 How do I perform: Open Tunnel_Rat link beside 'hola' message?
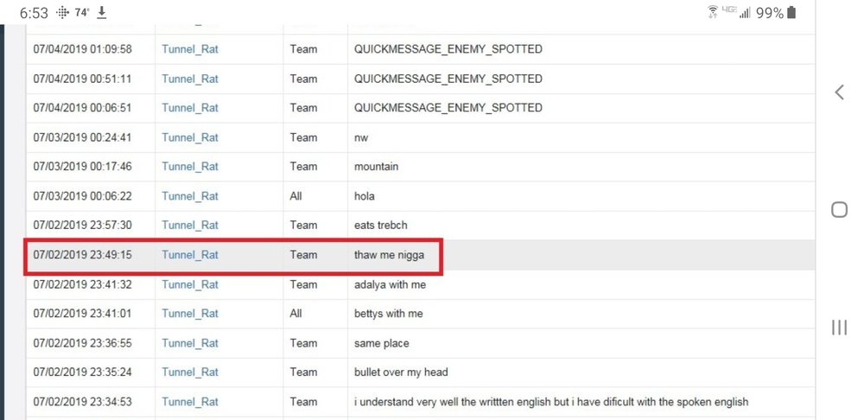(190, 196)
